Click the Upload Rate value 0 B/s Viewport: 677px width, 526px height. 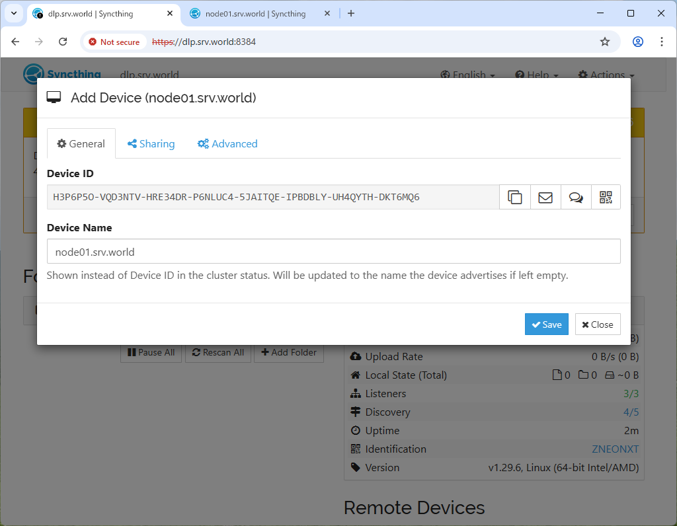point(616,357)
